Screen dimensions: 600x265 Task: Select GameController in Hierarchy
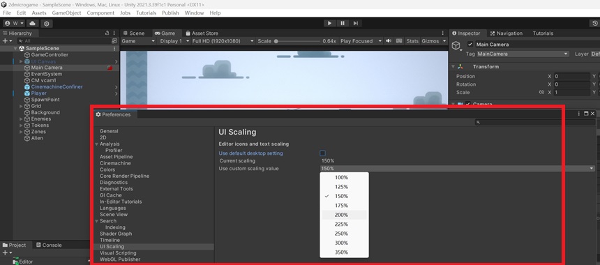[x=50, y=54]
